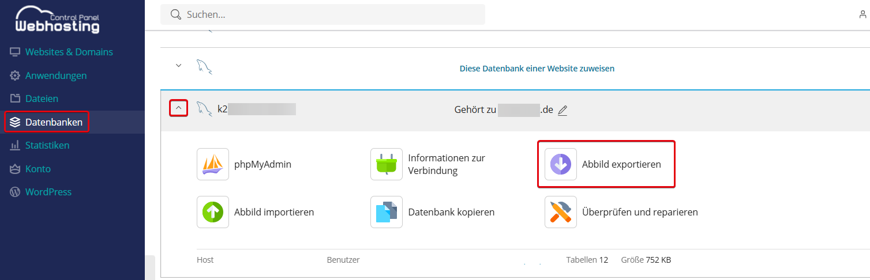Collapse the k2 database panel
Screen dimensions: 870x280
pos(178,108)
